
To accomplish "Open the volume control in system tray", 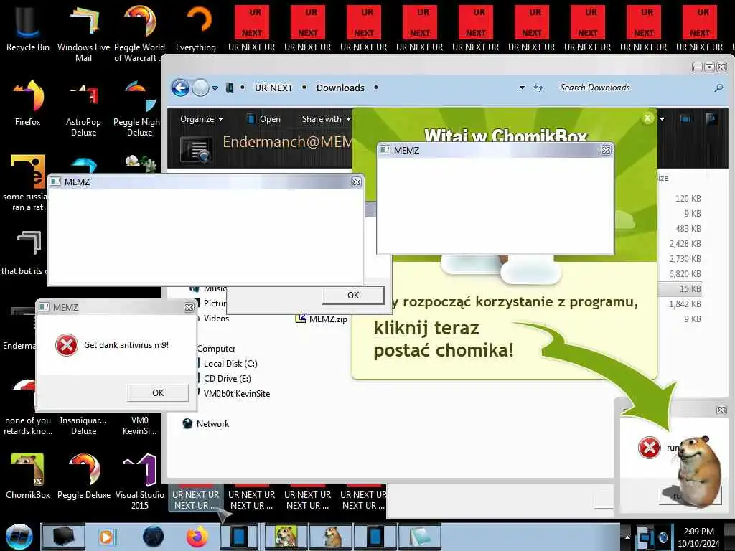I will (x=663, y=537).
